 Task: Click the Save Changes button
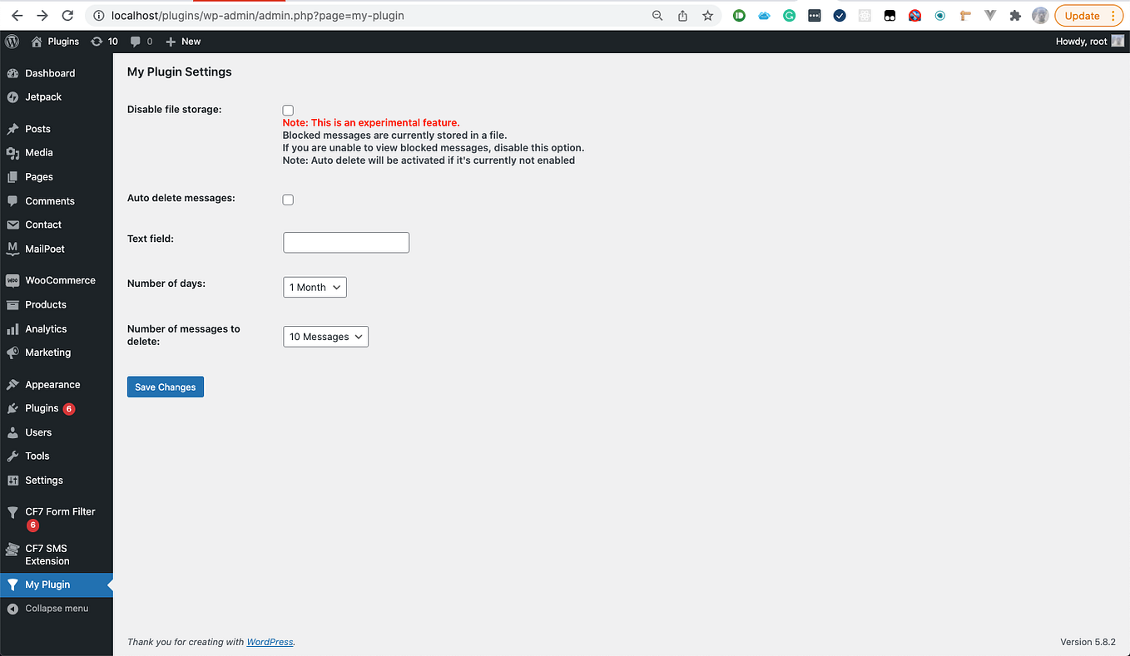pos(165,387)
